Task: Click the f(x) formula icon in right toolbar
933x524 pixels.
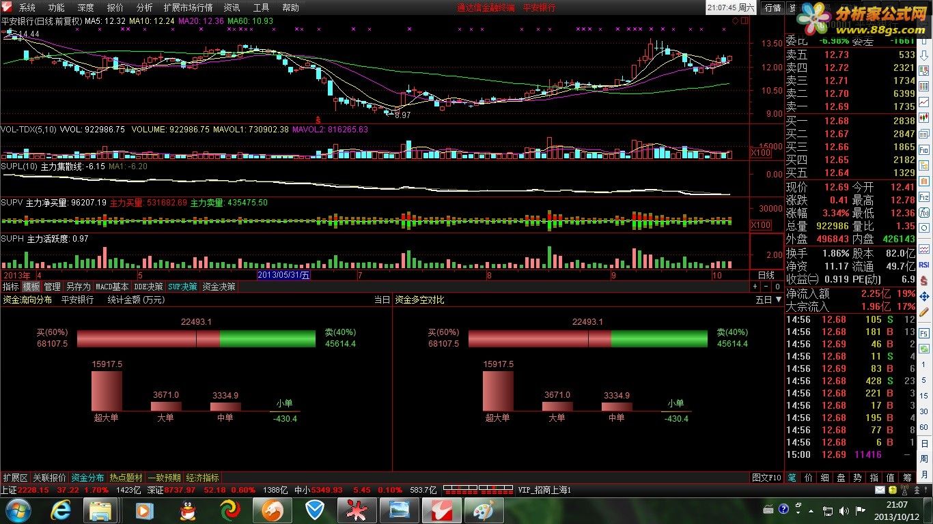Action: coord(923,213)
